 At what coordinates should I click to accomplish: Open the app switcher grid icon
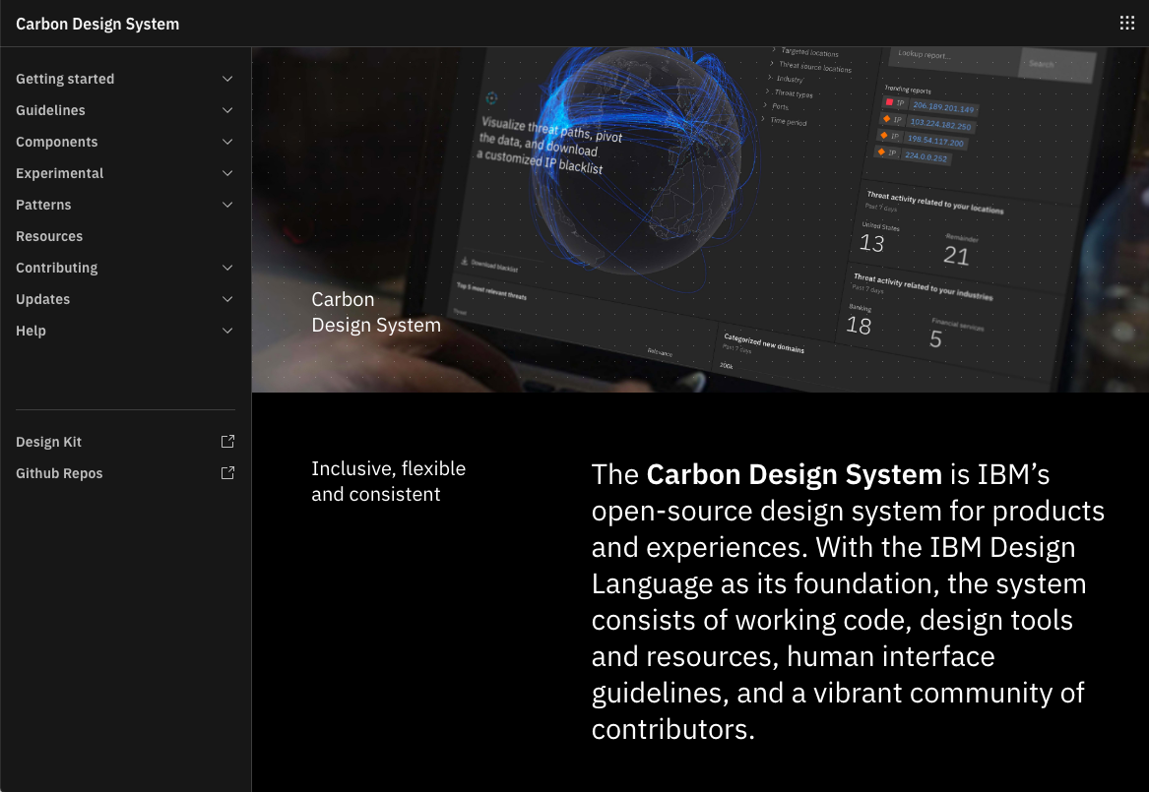click(x=1127, y=24)
